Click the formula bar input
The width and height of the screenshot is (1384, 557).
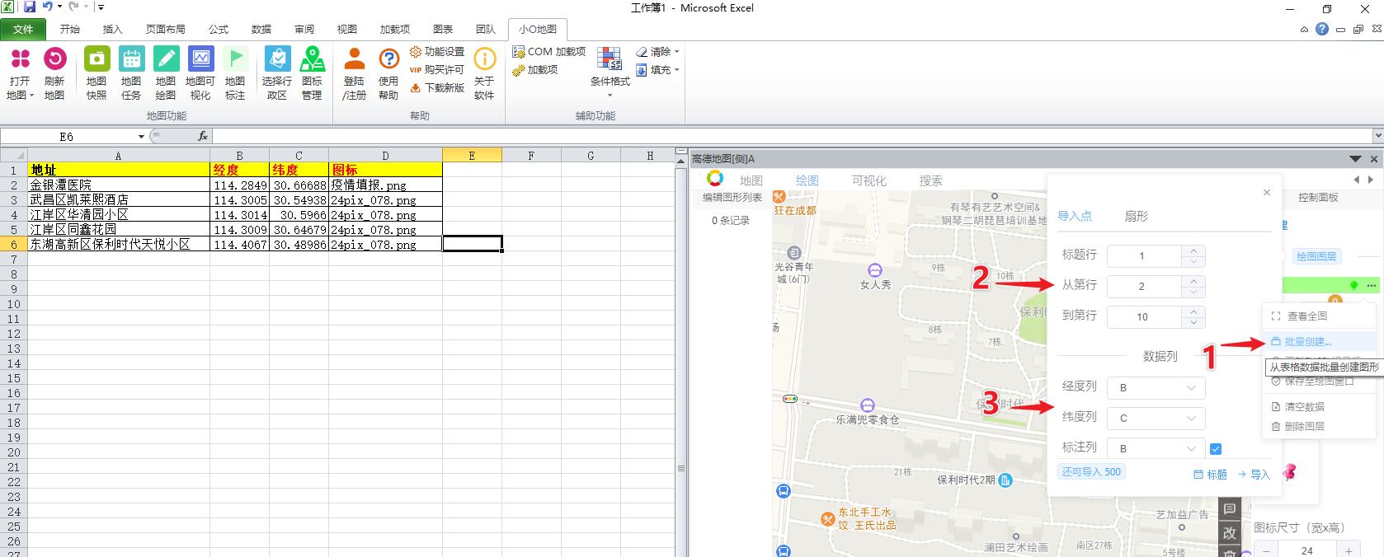[x=792, y=136]
